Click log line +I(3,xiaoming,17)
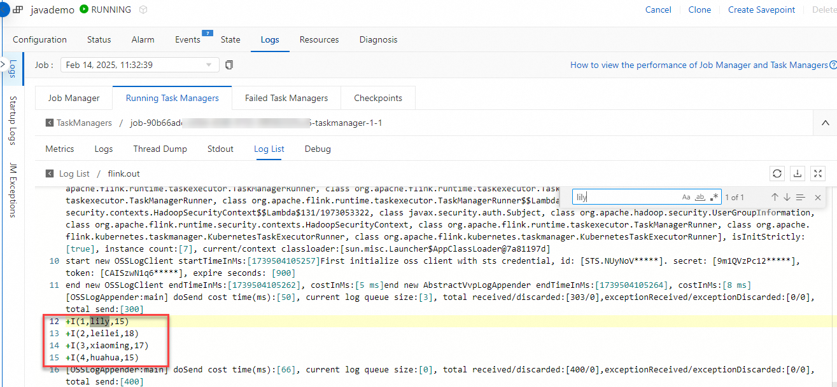Viewport: 837px width, 387px height. [x=107, y=345]
